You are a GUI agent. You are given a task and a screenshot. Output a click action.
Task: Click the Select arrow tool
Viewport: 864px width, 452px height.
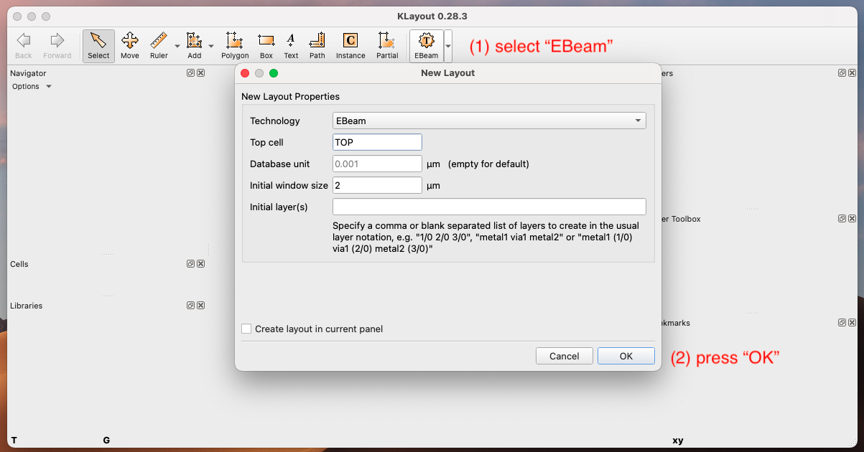coord(98,45)
